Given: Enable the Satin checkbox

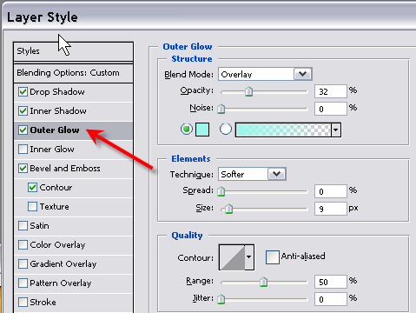Looking at the screenshot, I should point(23,226).
